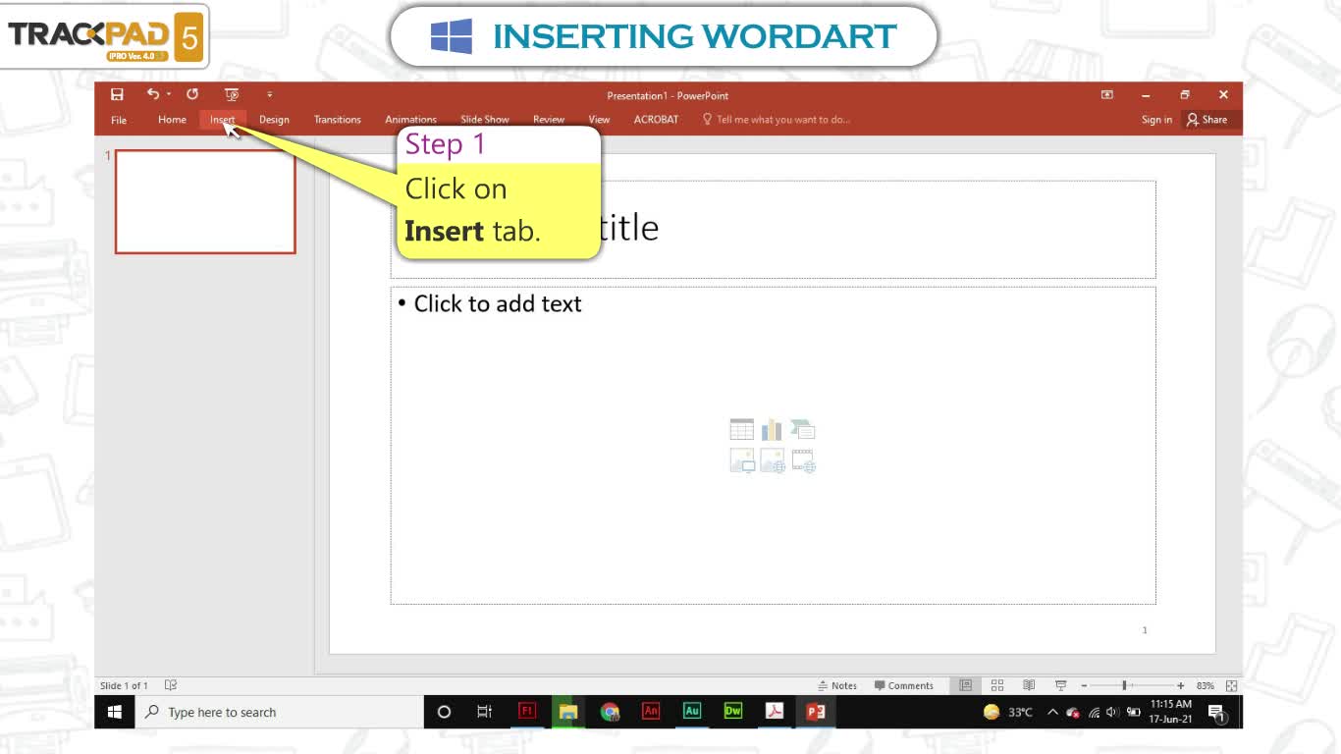Click the Insert SmartArt Graphic icon in placeholder
The image size is (1341, 754).
(x=803, y=429)
